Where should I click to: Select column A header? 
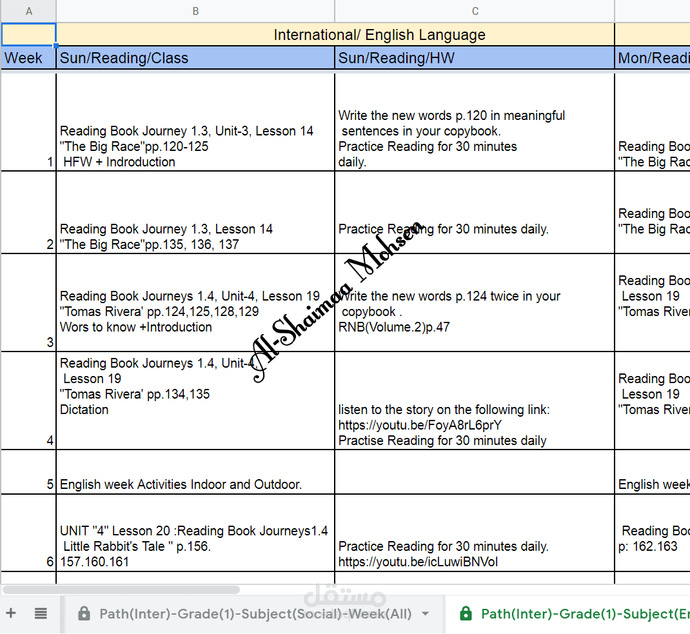(x=28, y=11)
